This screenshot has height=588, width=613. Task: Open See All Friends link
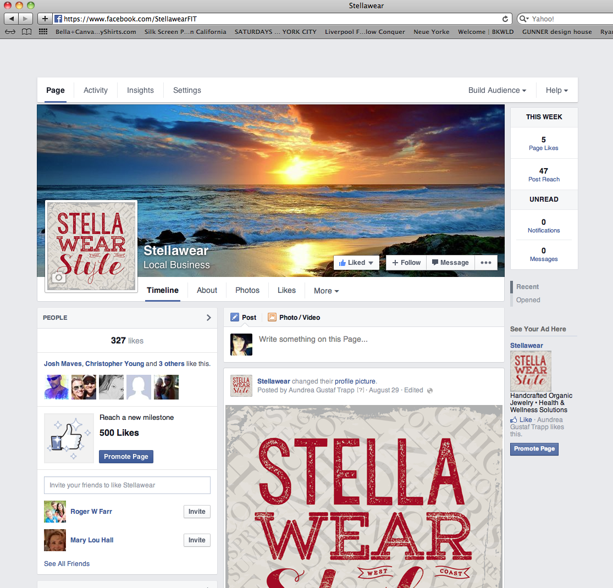point(67,563)
